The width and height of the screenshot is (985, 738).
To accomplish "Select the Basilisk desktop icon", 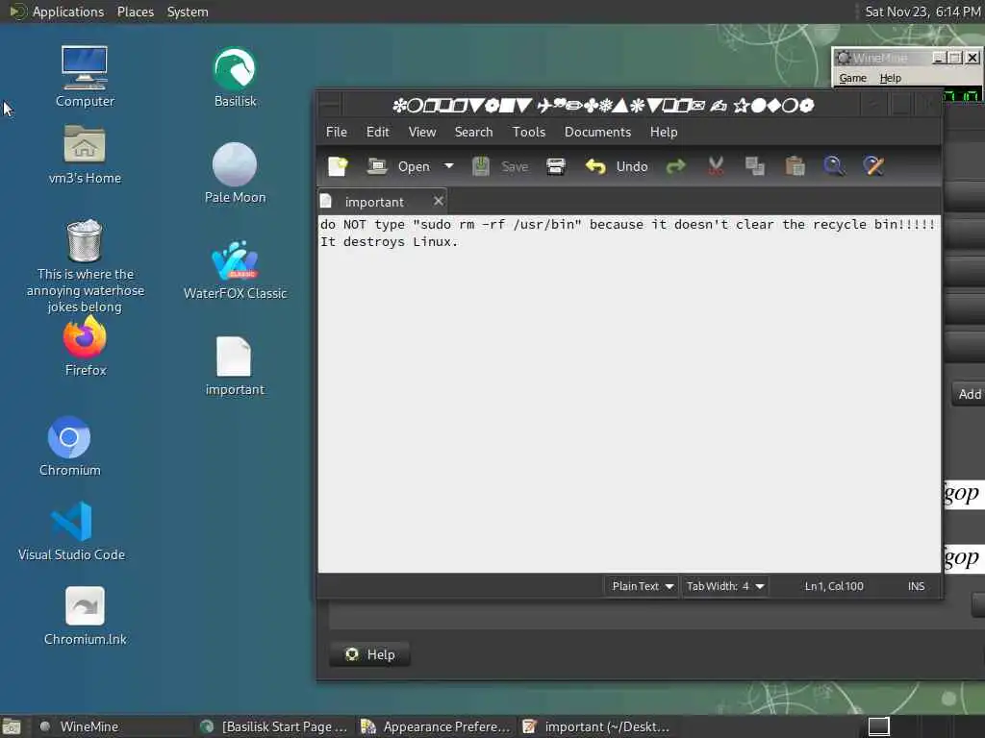I will coord(235,77).
